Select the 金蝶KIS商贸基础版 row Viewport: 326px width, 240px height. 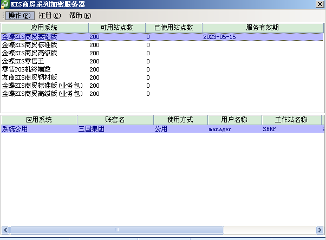point(162,37)
